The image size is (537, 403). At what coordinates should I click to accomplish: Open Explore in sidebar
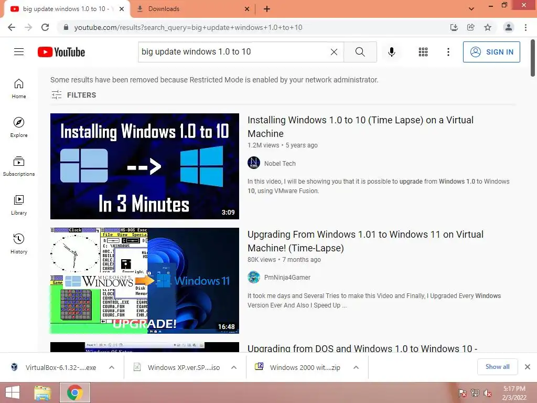click(19, 128)
